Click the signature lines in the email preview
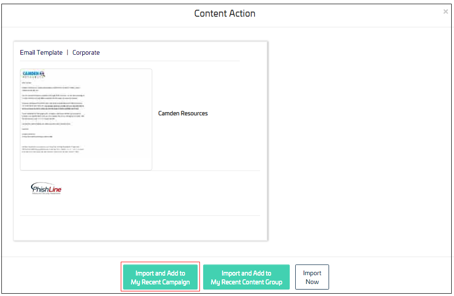454x296 pixels. click(x=37, y=135)
